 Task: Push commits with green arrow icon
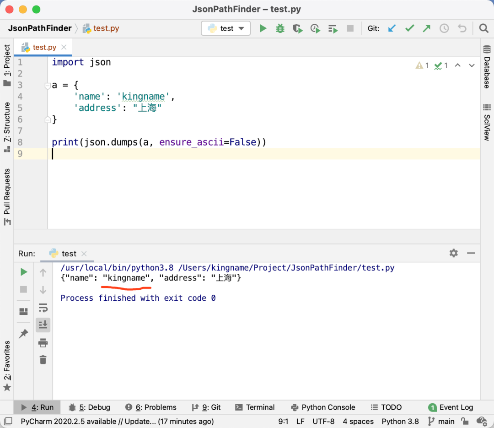point(427,28)
